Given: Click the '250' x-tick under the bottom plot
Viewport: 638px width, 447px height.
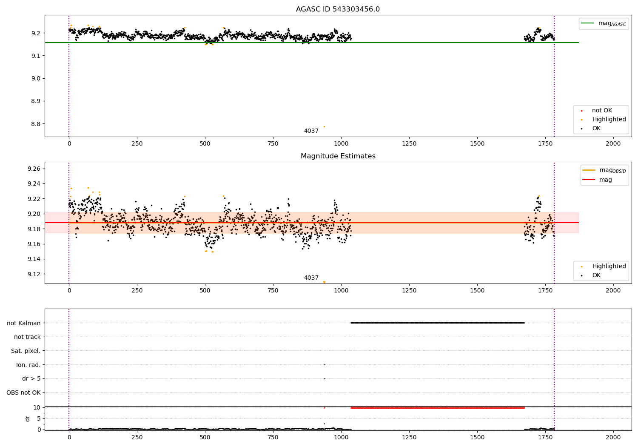Looking at the screenshot, I should [137, 437].
